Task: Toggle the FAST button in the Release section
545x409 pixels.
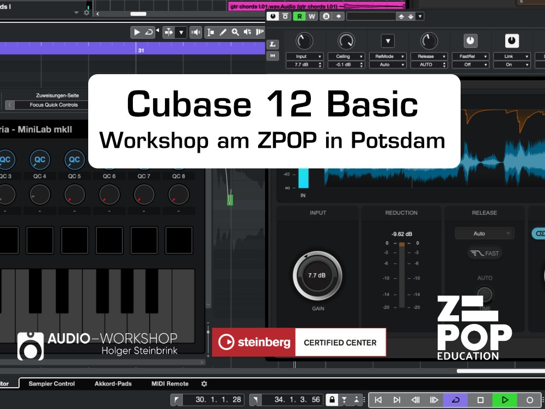Action: [483, 253]
